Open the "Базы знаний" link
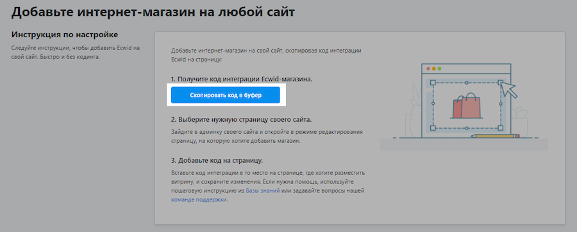This screenshot has height=232, width=577. coord(263,190)
